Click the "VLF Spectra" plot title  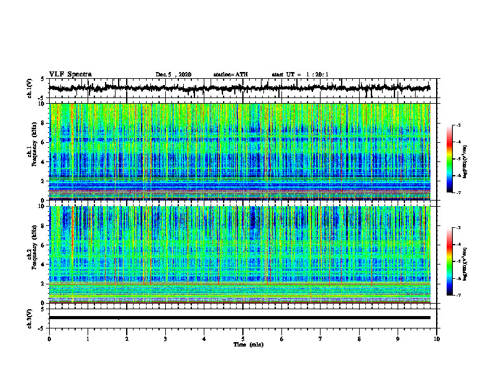click(x=70, y=75)
